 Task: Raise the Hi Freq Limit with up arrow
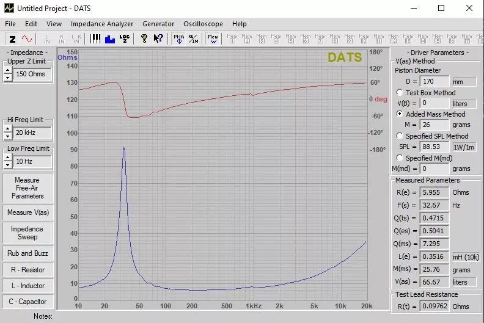8,129
